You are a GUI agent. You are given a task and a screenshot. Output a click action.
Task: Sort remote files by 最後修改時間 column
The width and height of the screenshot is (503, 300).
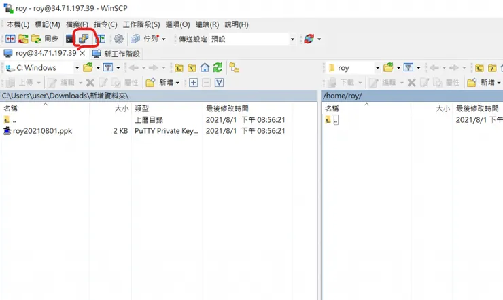point(477,109)
